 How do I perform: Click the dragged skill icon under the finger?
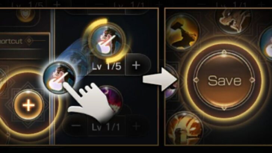click(x=59, y=77)
